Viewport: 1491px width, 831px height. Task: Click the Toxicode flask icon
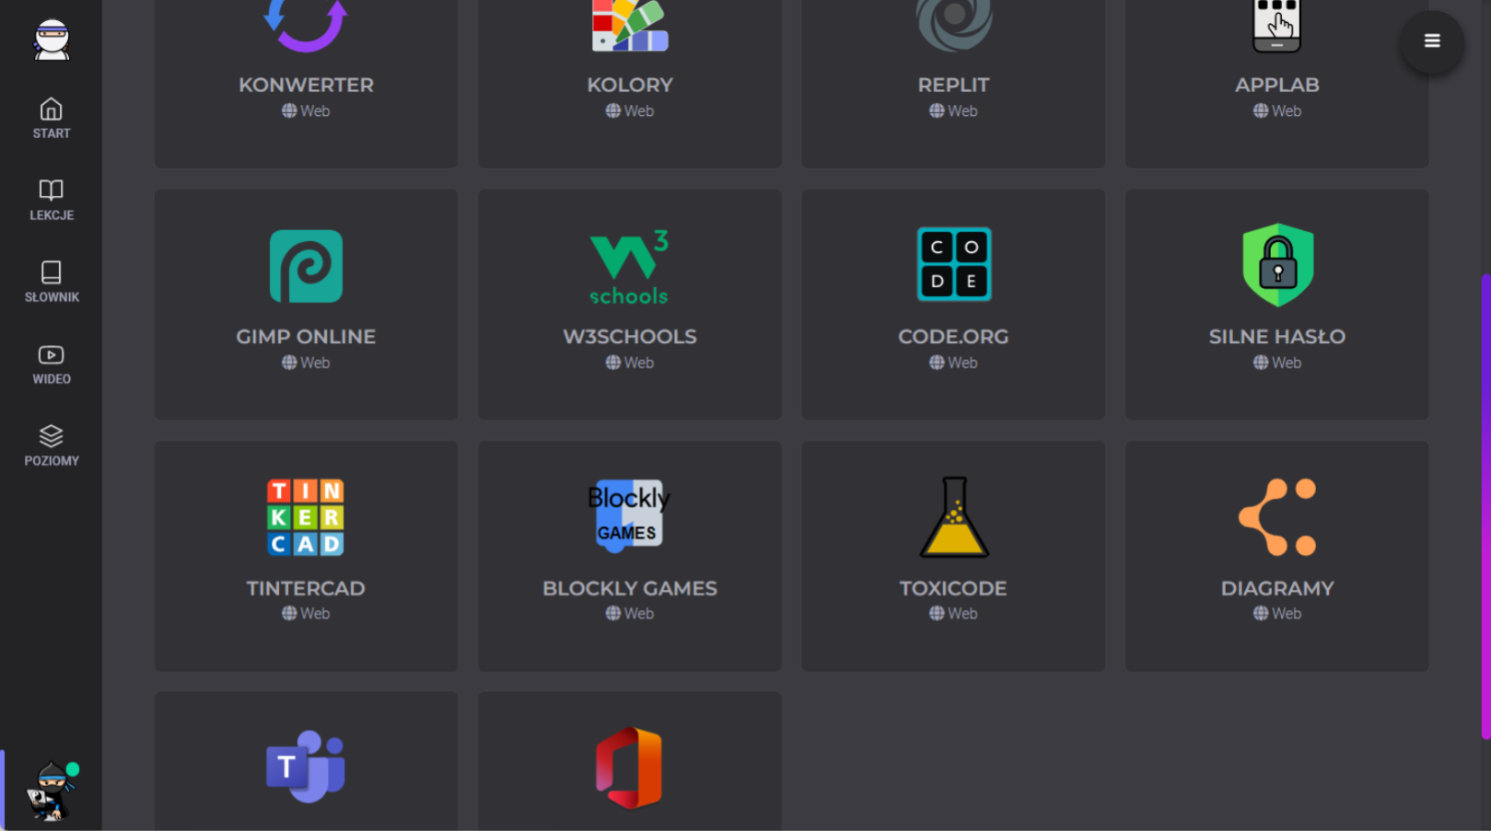[953, 517]
